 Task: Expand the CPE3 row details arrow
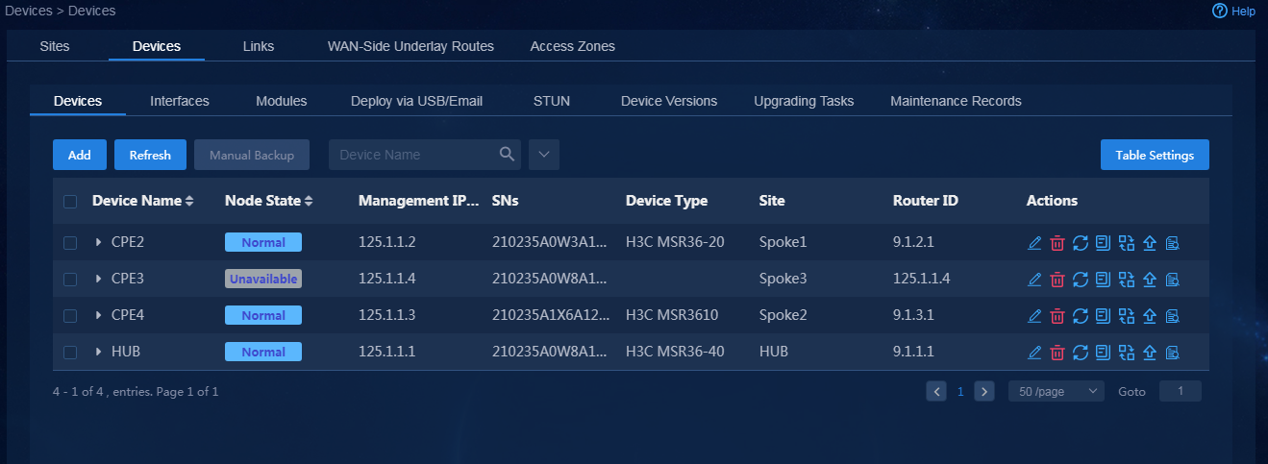point(99,279)
